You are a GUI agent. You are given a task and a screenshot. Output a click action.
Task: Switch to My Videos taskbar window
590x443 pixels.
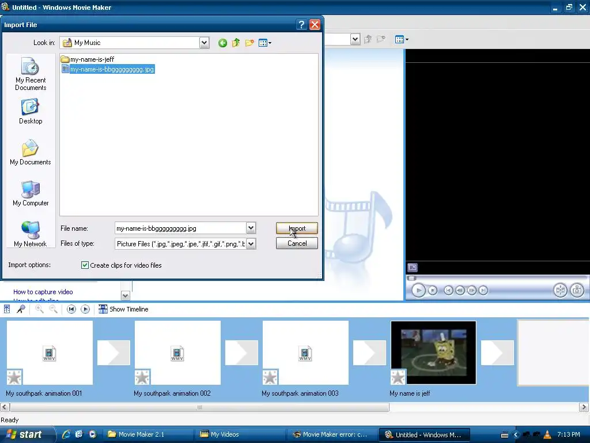click(241, 435)
